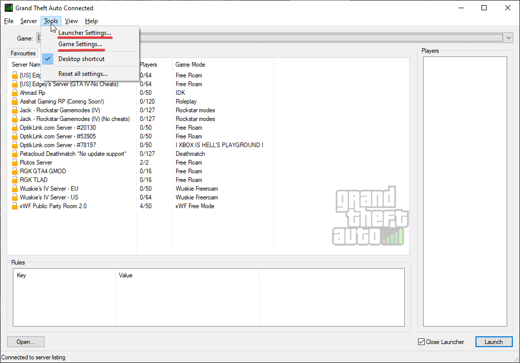
Task: Click lock icon beside Plutos Server
Action: pyautogui.click(x=14, y=163)
